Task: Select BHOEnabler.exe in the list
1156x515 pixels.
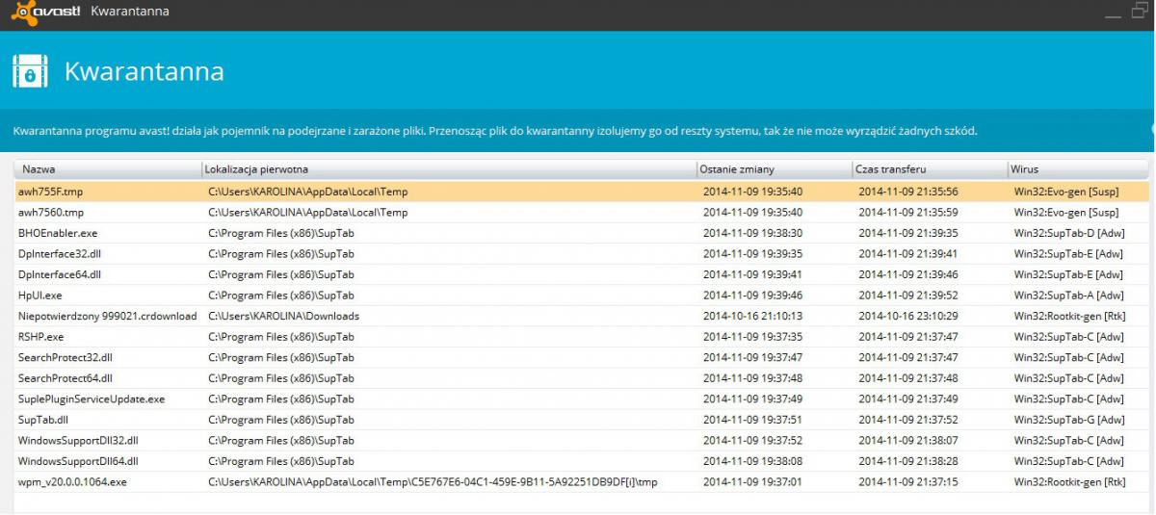Action: (x=581, y=233)
